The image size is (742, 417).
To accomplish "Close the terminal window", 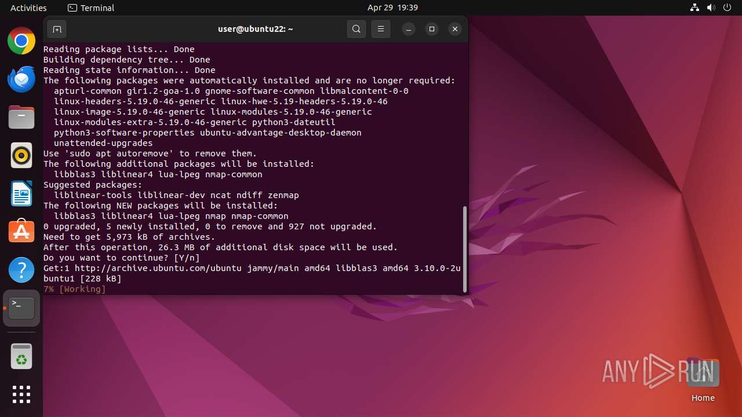I will pos(455,29).
